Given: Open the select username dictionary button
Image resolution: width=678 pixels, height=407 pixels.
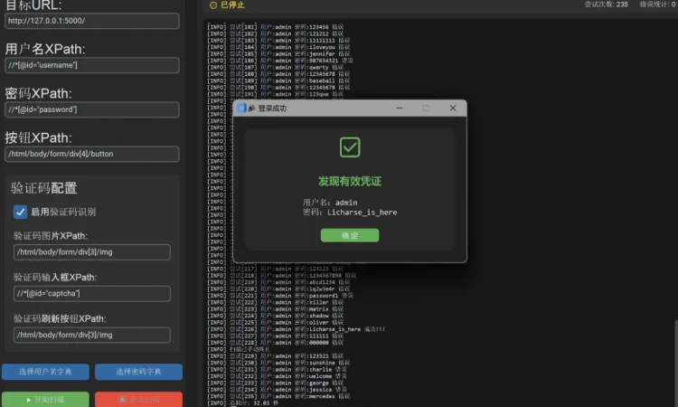Looking at the screenshot, I should (45, 372).
